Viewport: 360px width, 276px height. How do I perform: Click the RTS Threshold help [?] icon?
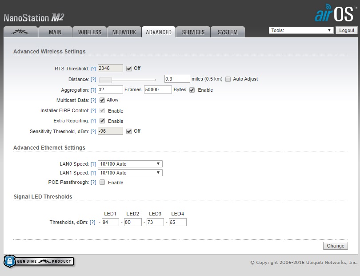click(x=93, y=69)
